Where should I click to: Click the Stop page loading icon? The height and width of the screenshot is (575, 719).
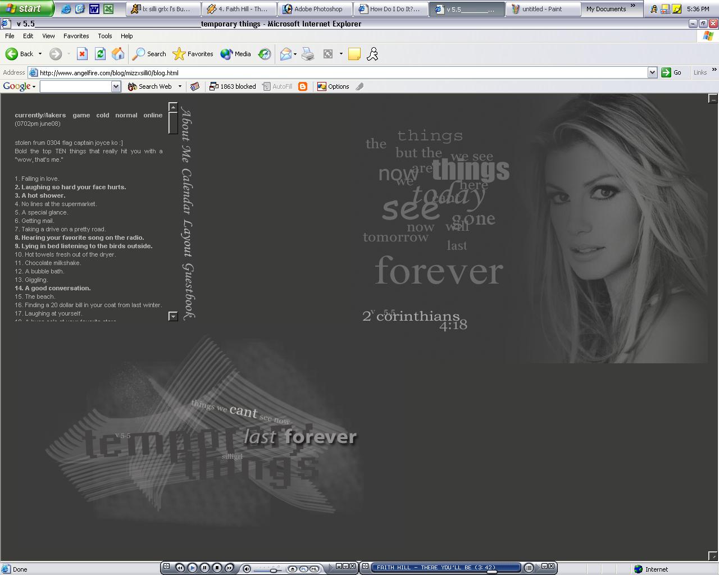tap(82, 54)
